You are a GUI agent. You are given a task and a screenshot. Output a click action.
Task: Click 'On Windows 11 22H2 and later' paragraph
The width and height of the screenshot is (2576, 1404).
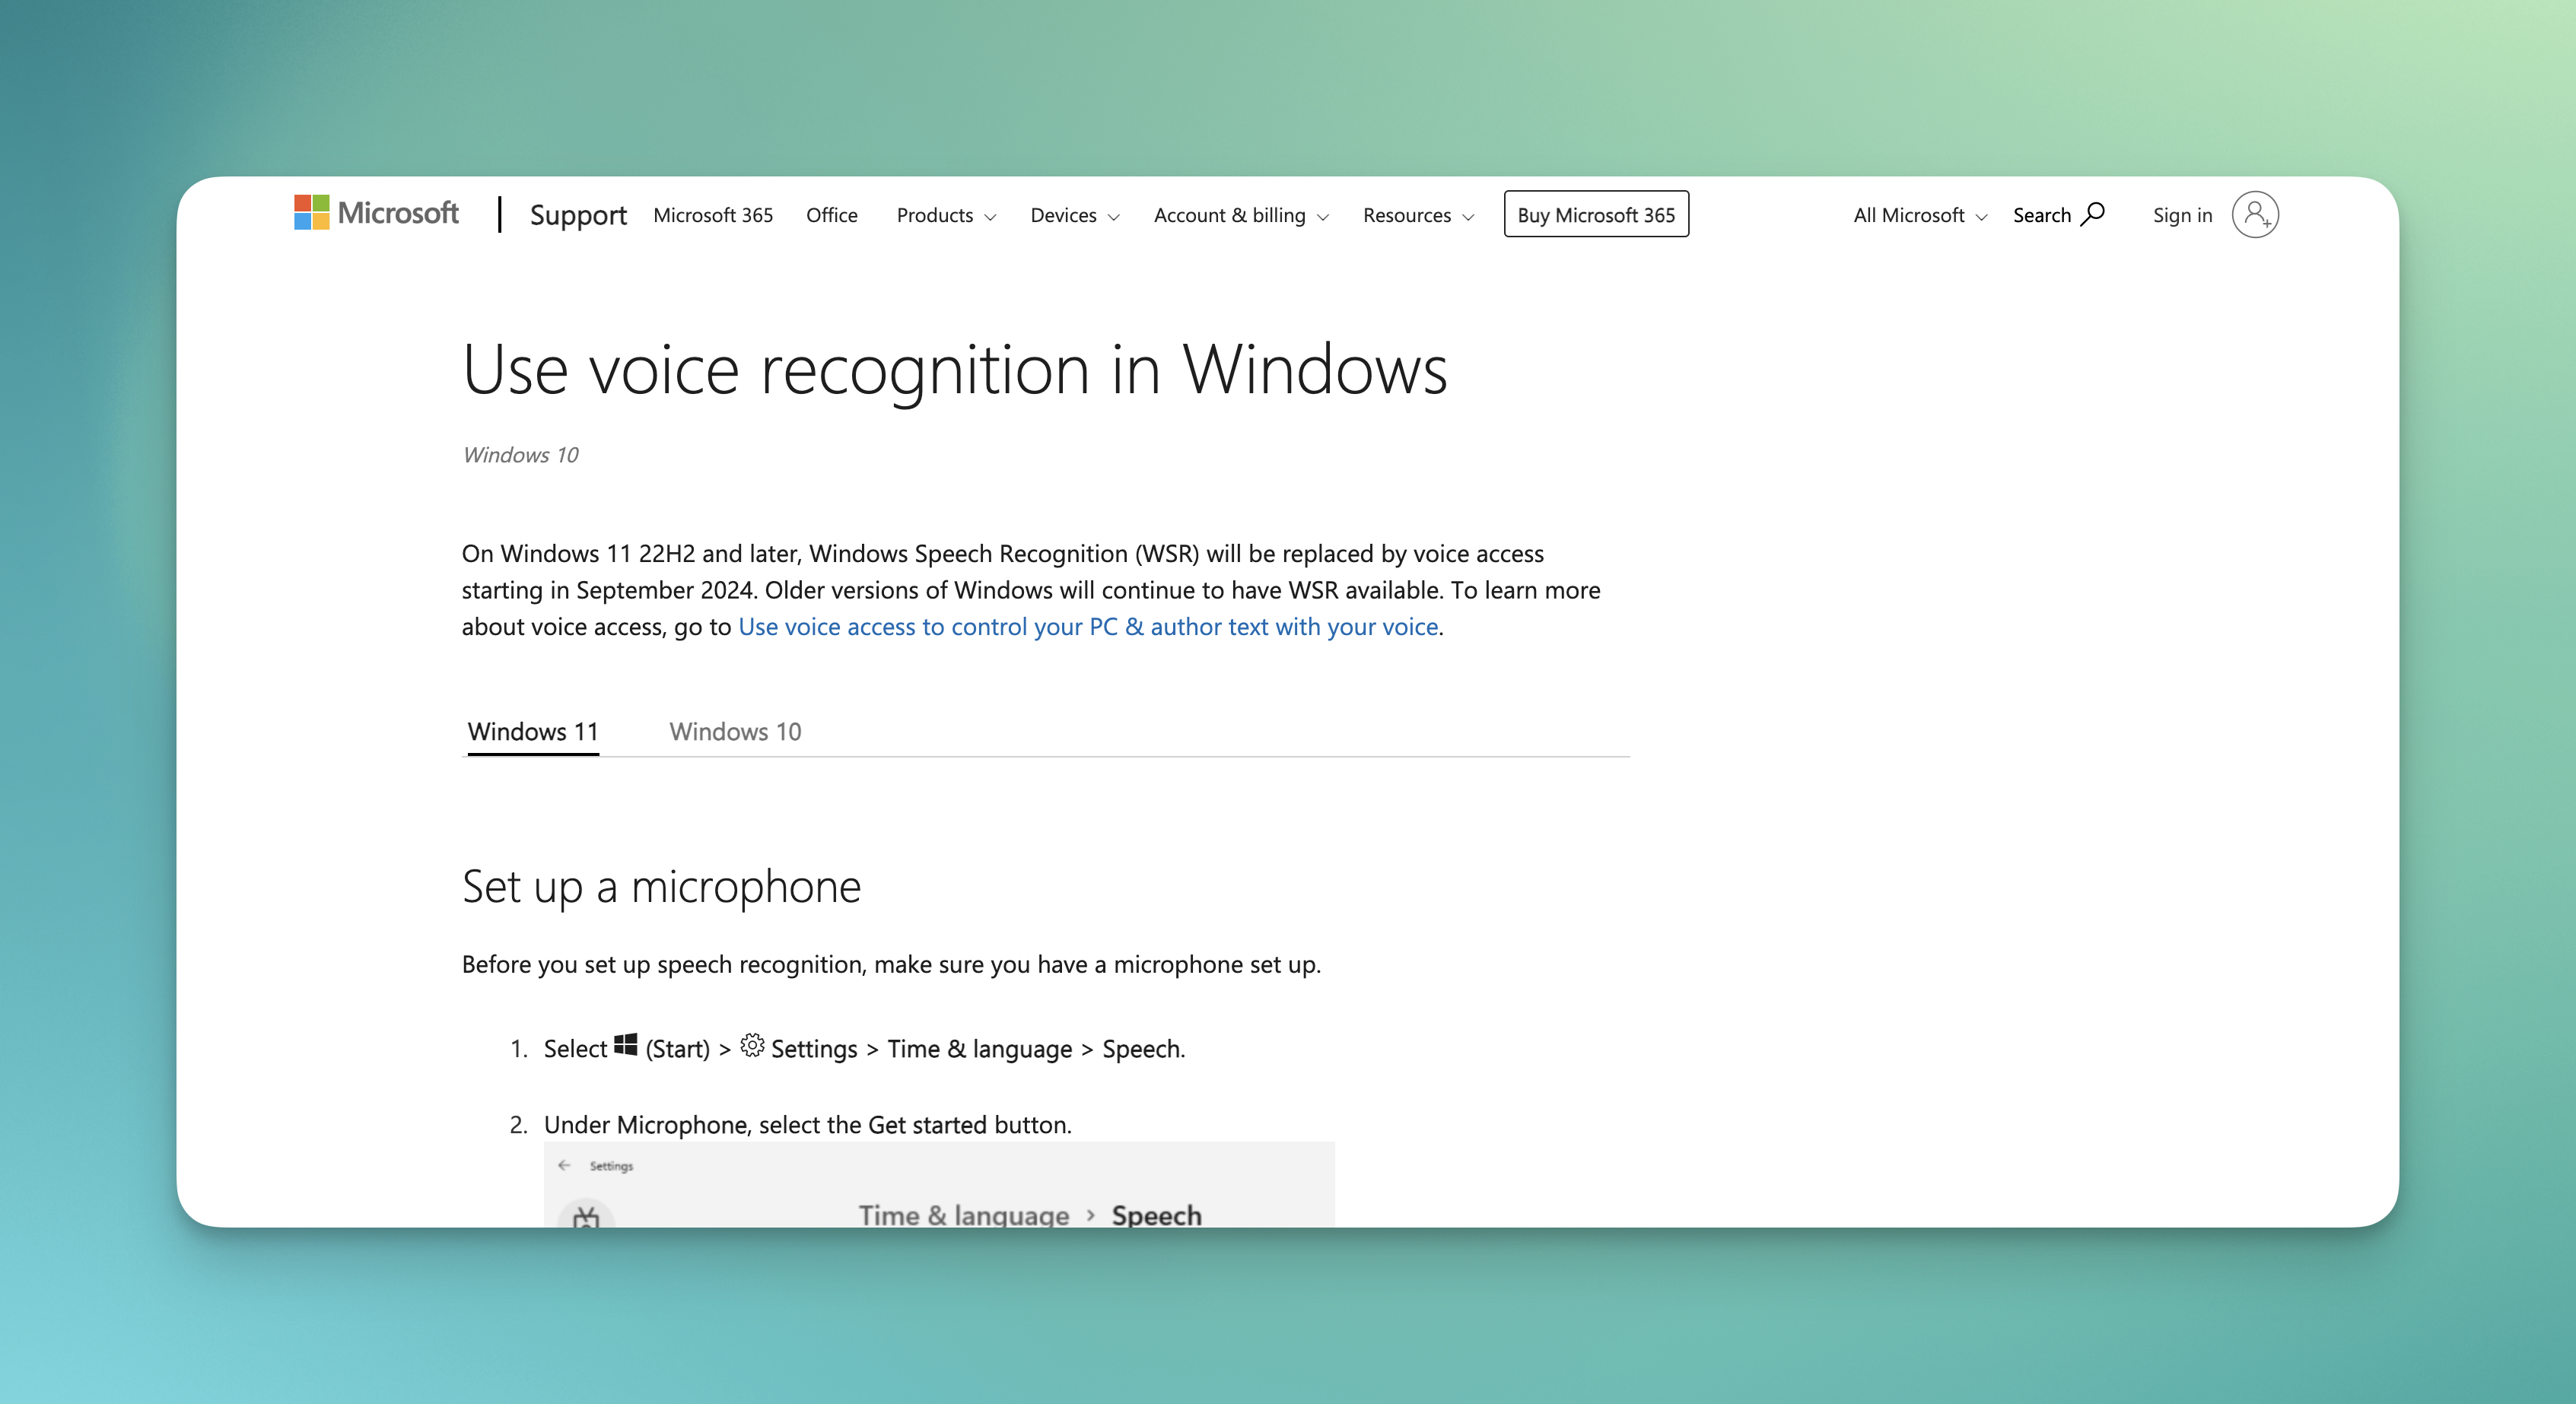coord(1031,590)
